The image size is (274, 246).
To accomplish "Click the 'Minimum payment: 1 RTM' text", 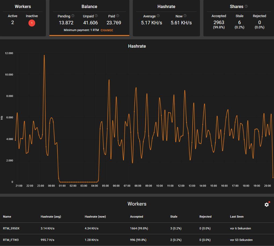I will pyautogui.click(x=81, y=30).
